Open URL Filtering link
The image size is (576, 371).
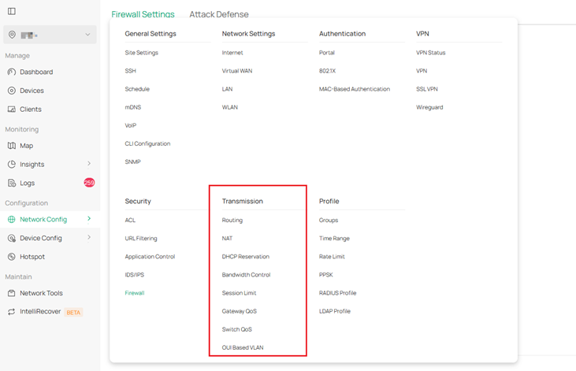[141, 239]
